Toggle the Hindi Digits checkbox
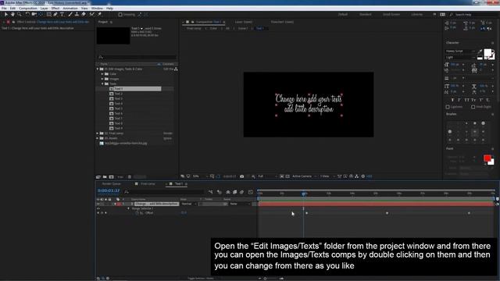Image resolution: width=500 pixels, height=281 pixels. (x=473, y=107)
